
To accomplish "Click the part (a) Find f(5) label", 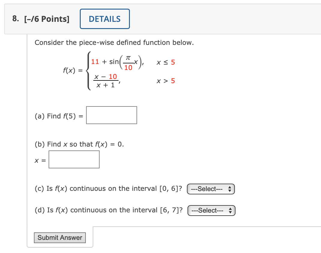I will click(x=59, y=116).
